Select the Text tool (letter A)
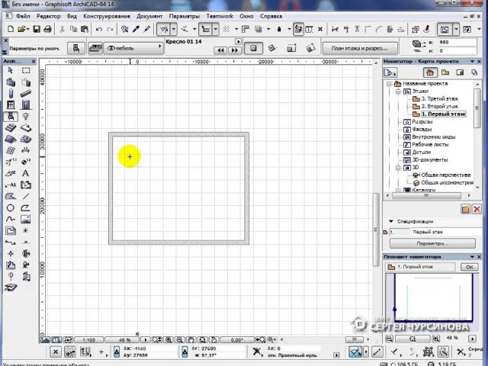This screenshot has height=366, width=488. coord(26,173)
